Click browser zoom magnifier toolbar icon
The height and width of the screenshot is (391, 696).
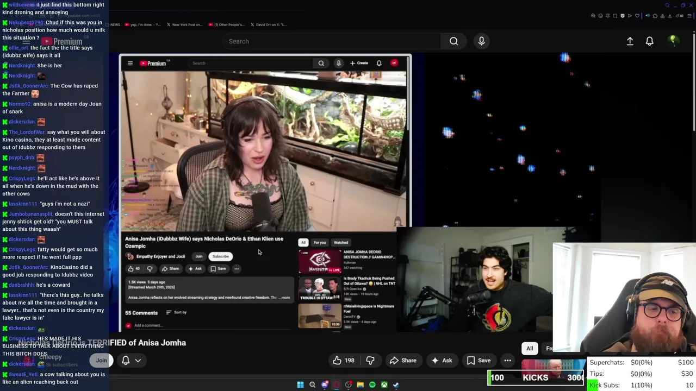point(593,16)
